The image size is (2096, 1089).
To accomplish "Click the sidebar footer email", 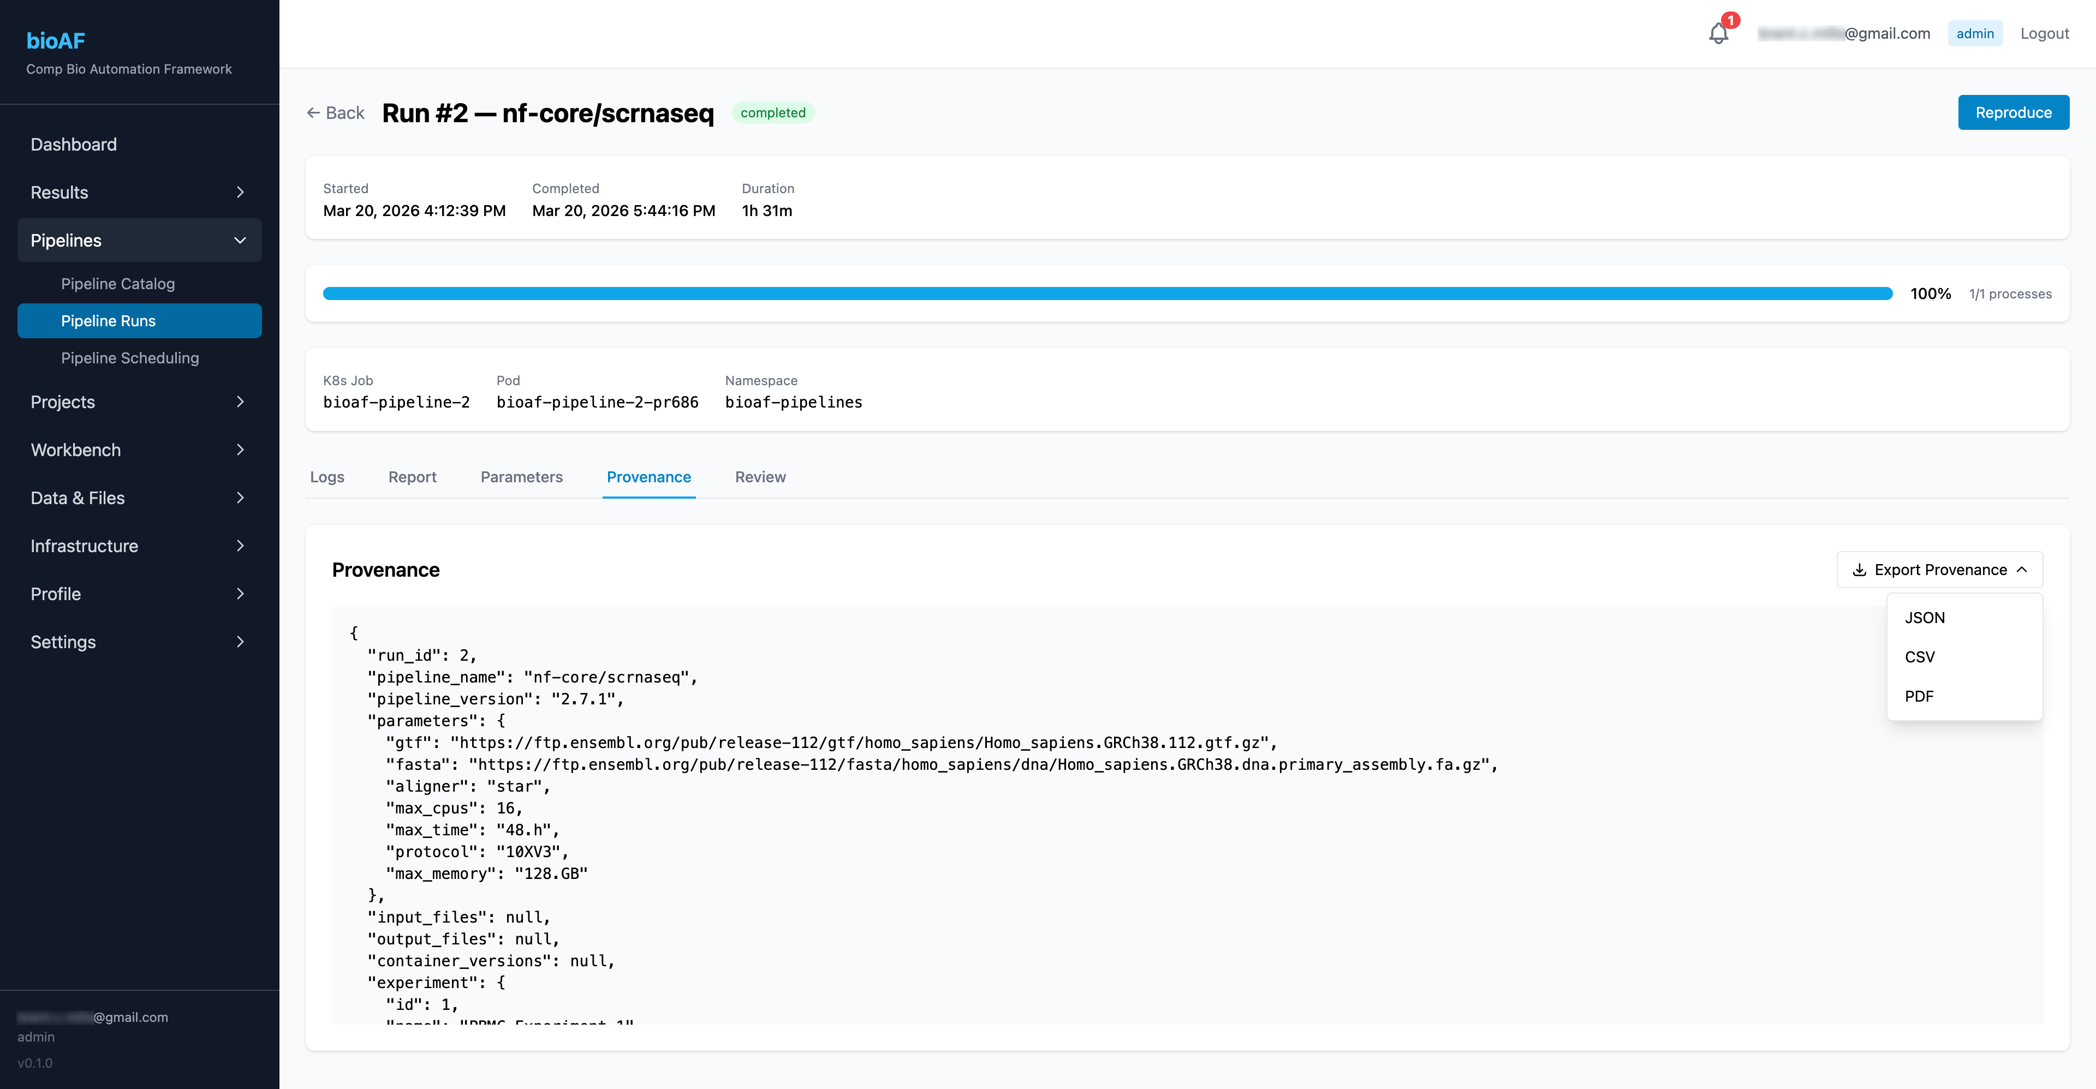I will 93,1018.
